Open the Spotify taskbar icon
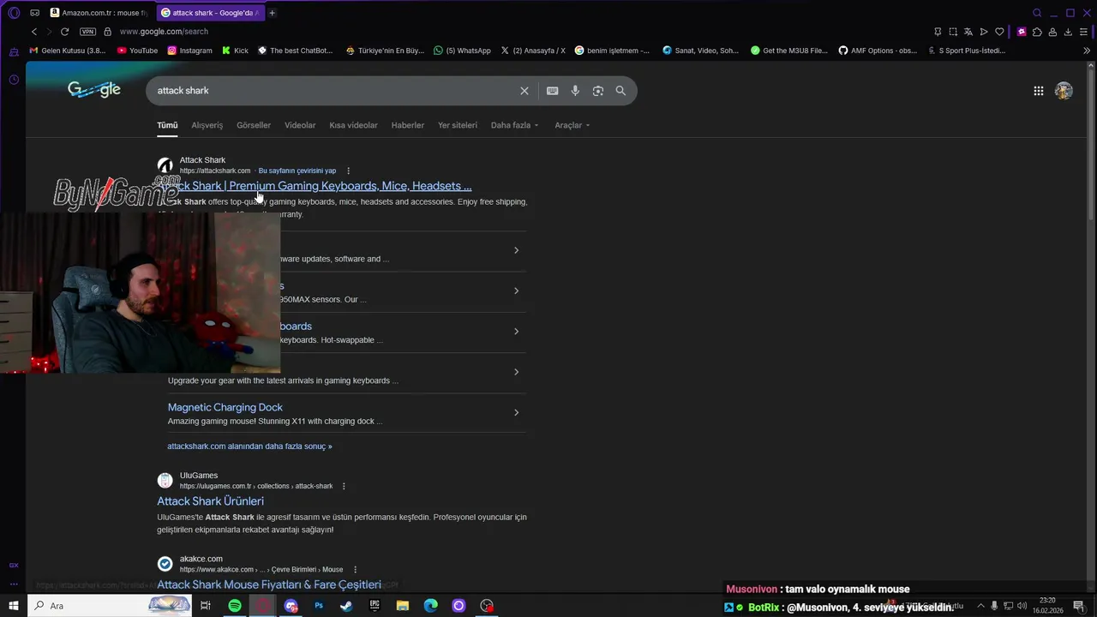 [x=234, y=606]
